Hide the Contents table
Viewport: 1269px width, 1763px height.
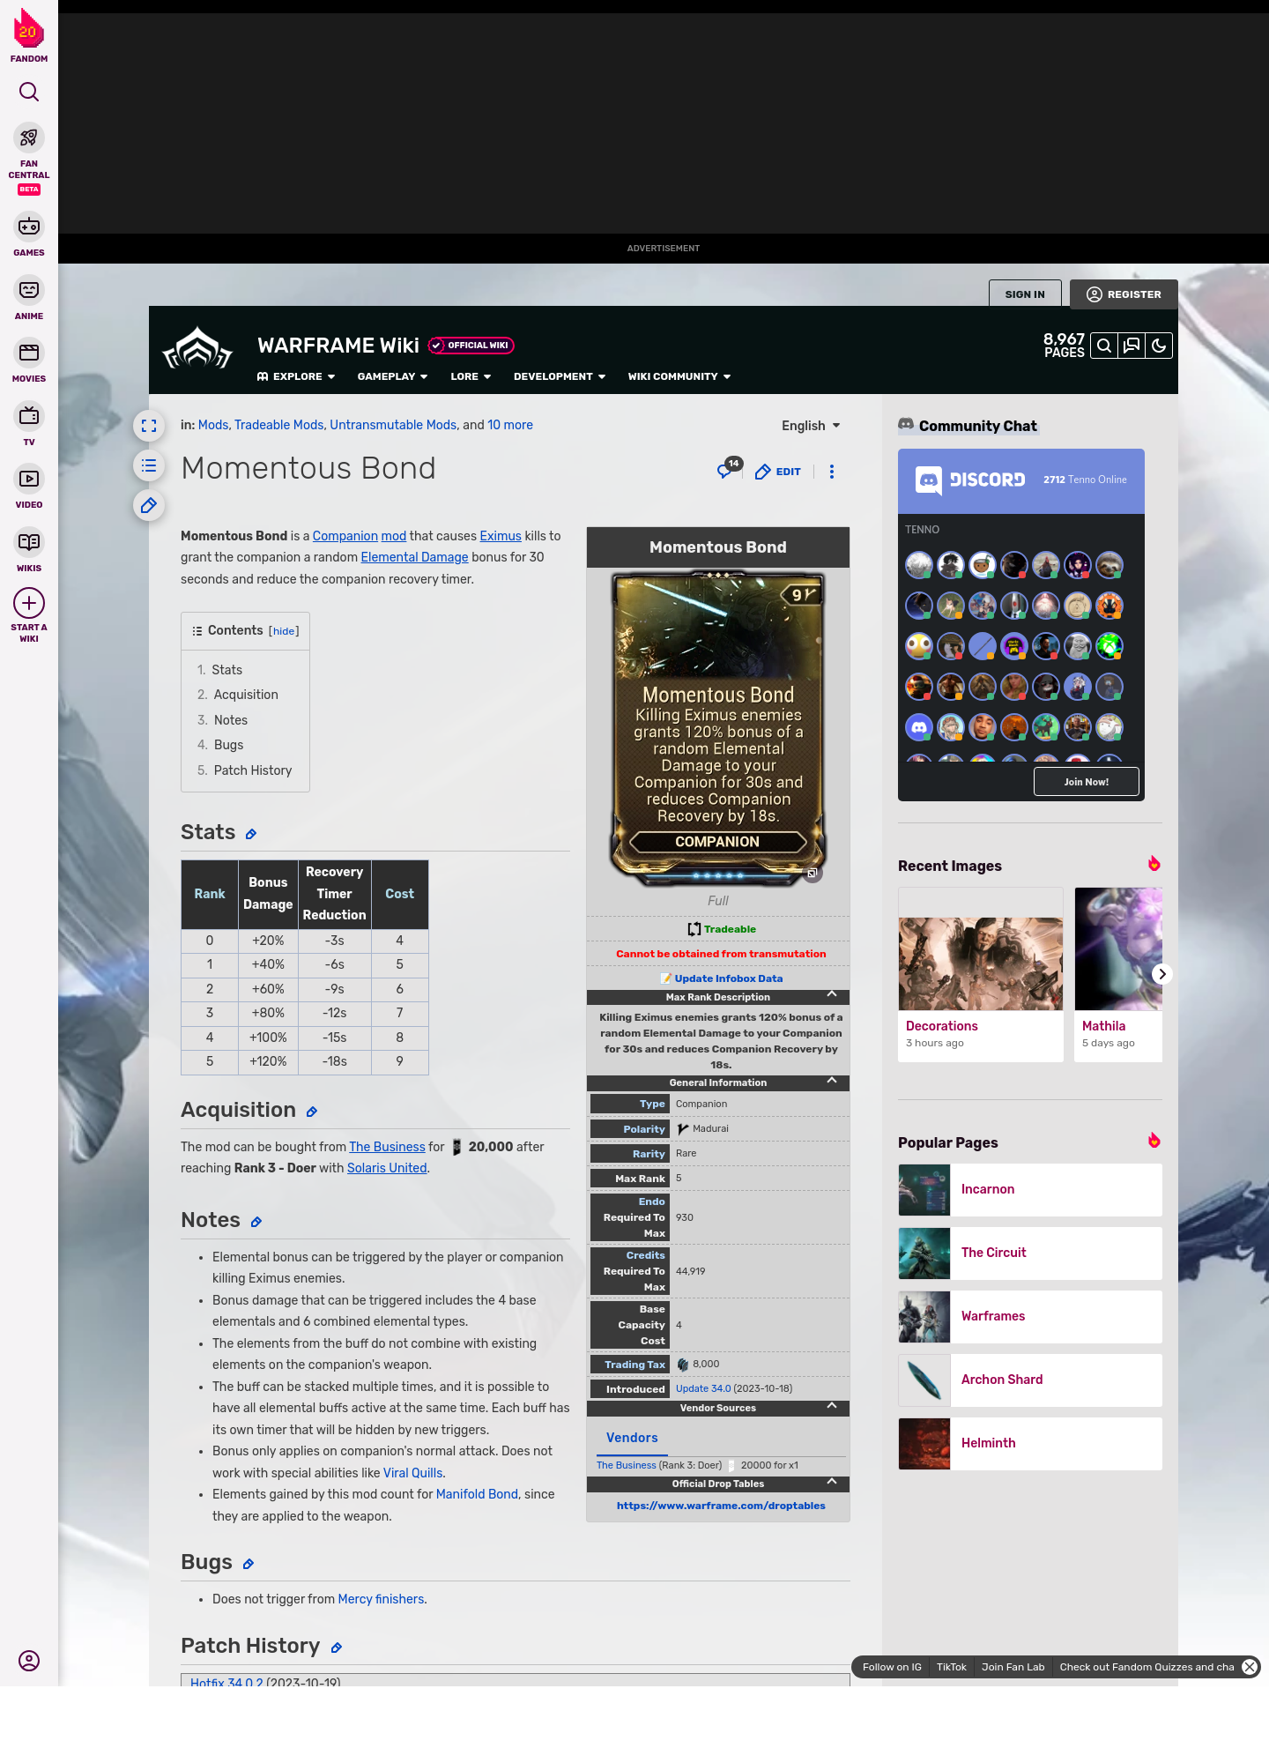(x=284, y=631)
